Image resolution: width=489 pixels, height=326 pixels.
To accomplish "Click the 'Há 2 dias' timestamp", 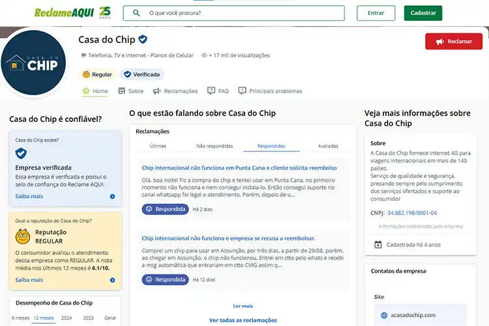I will [202, 209].
